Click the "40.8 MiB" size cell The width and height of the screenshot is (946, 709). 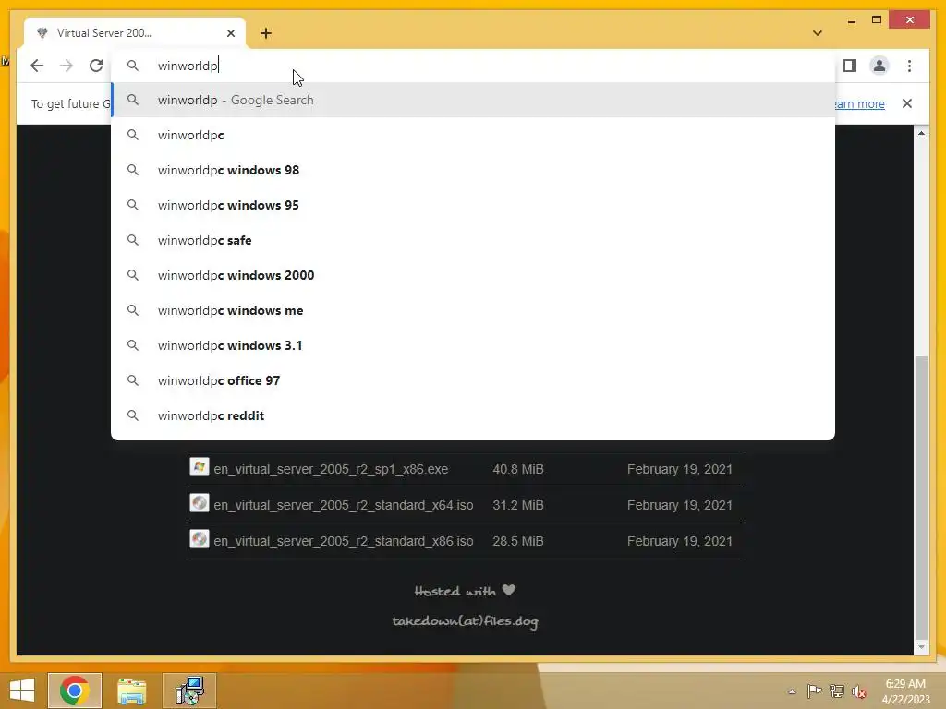518,469
